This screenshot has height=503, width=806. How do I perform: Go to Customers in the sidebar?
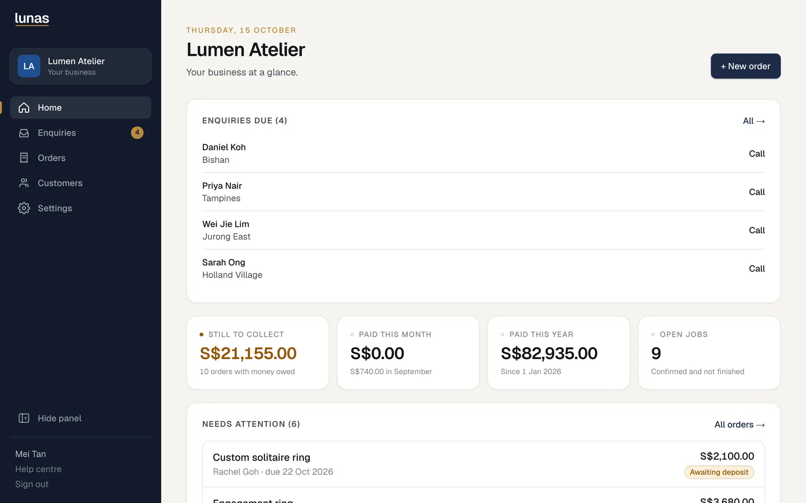tap(81, 183)
